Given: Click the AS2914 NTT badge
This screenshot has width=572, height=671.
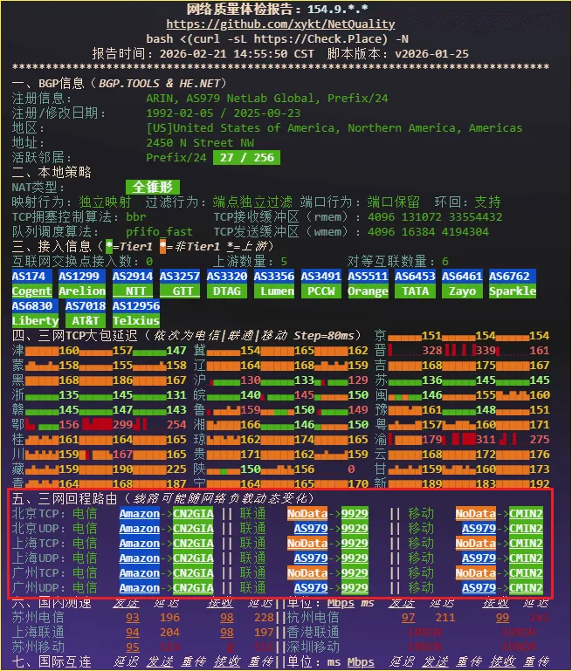Looking at the screenshot, I should (x=133, y=284).
